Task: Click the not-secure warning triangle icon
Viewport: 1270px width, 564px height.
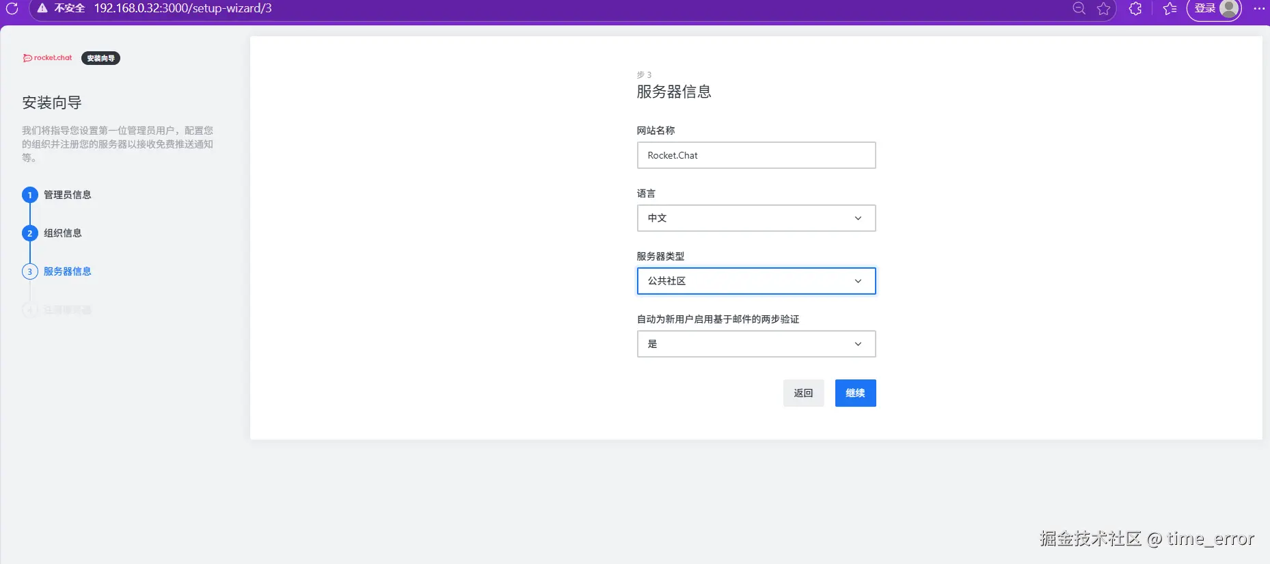Action: [x=42, y=8]
